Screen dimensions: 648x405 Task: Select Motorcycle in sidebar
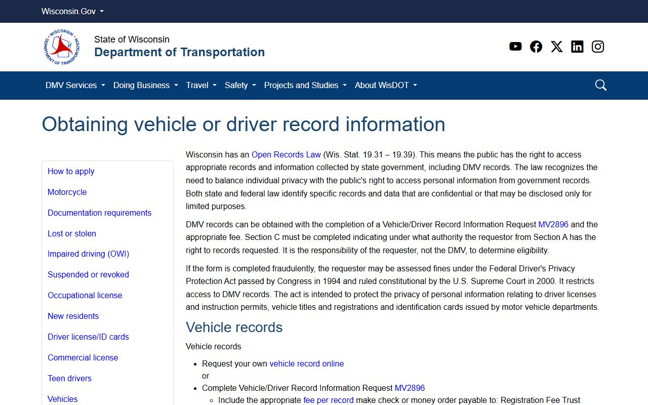(x=67, y=192)
